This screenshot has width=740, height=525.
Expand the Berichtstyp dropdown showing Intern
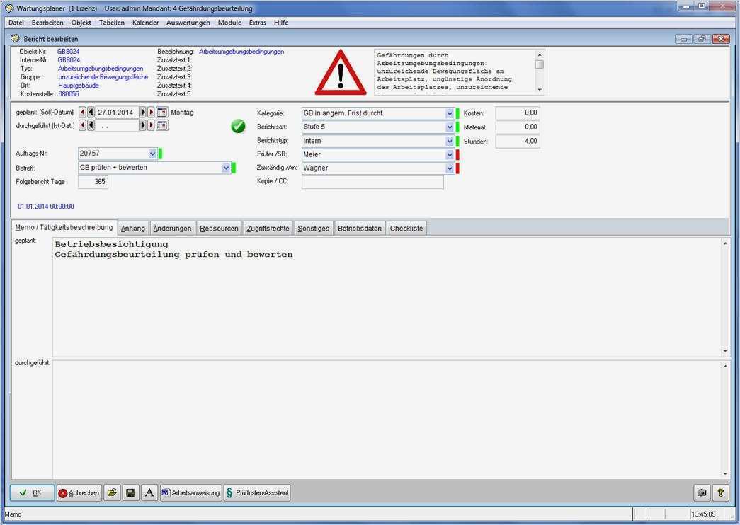tap(449, 141)
